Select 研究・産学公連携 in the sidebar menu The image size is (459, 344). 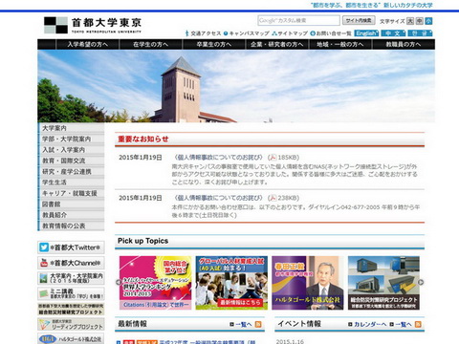tap(71, 171)
